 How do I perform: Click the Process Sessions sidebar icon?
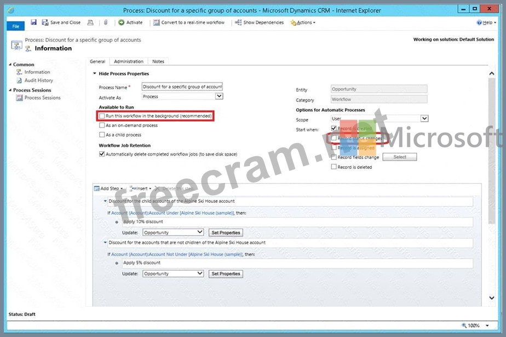19,98
